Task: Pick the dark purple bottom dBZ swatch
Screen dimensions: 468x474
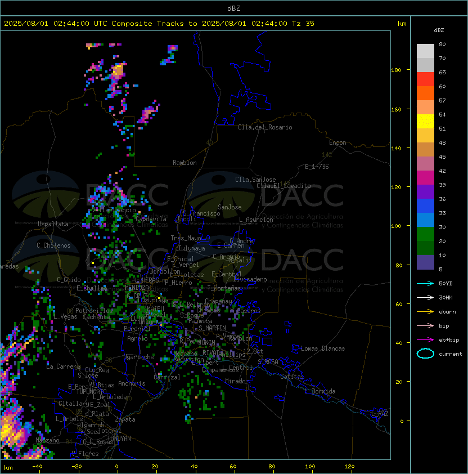Action: 425,262
